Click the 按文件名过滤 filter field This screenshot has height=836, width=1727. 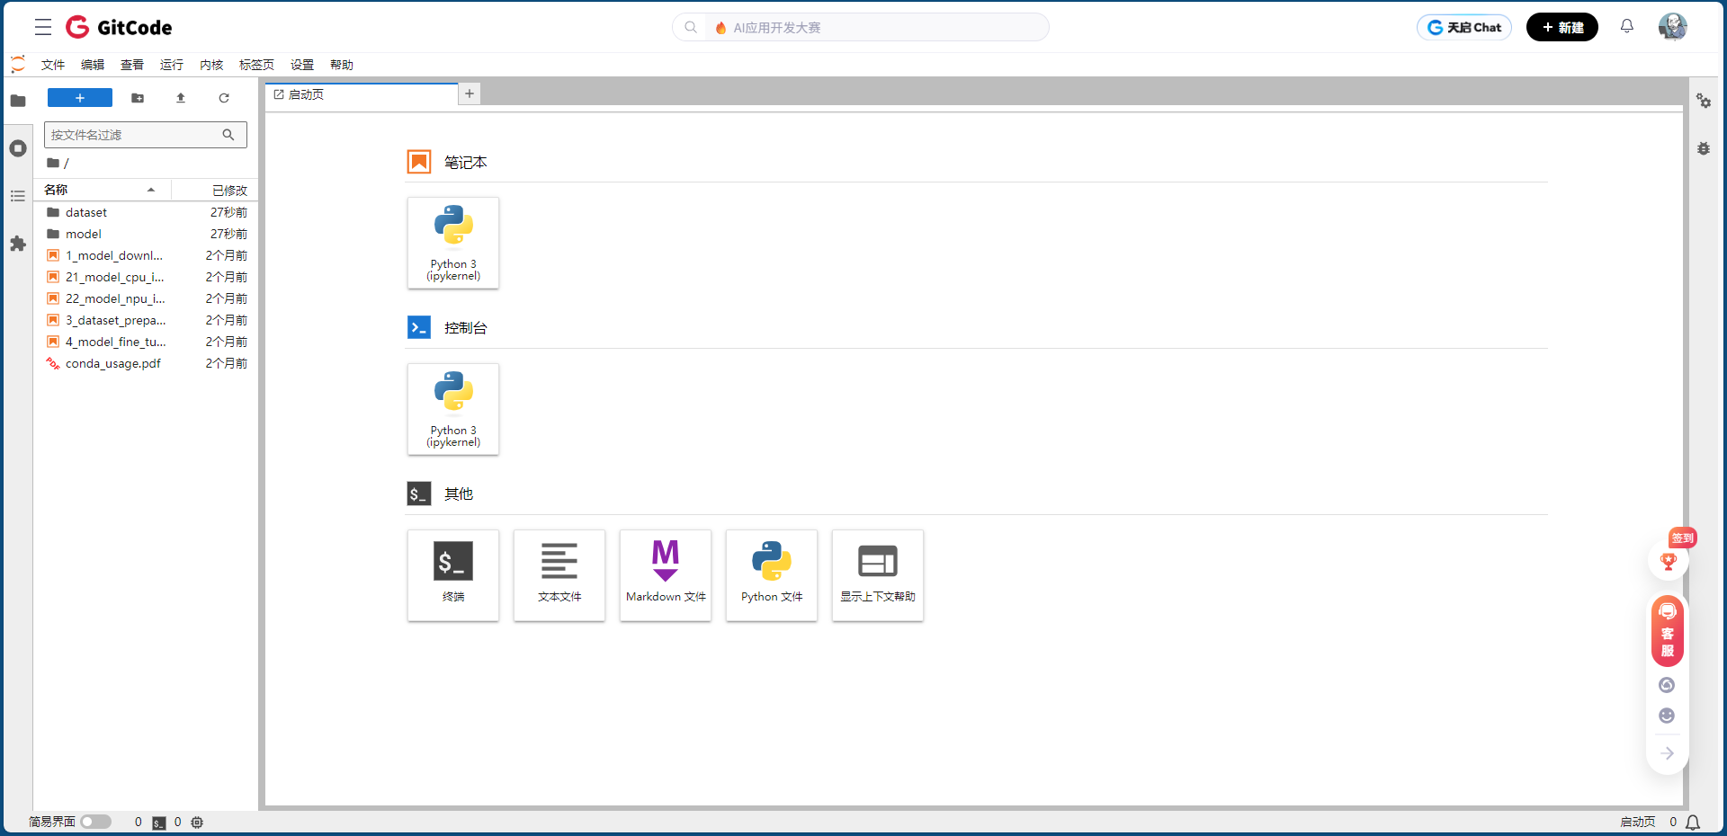(146, 135)
